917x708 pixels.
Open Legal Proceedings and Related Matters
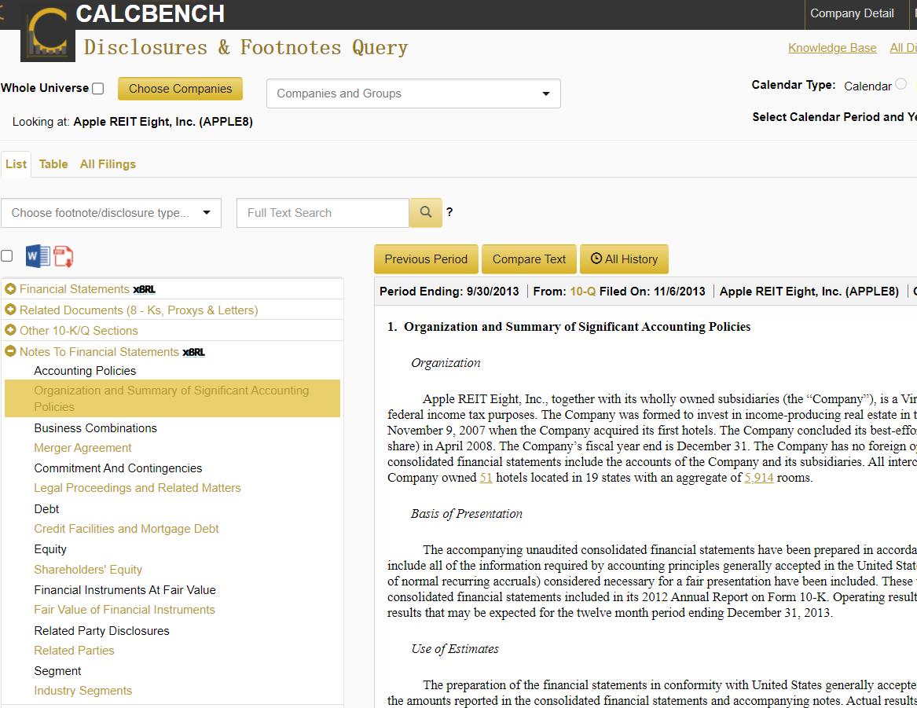click(x=138, y=488)
